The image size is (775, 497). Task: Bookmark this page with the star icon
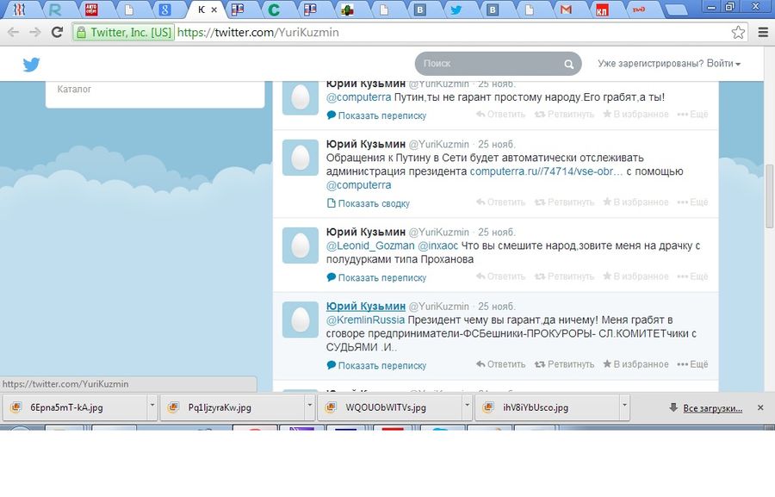[x=738, y=33]
